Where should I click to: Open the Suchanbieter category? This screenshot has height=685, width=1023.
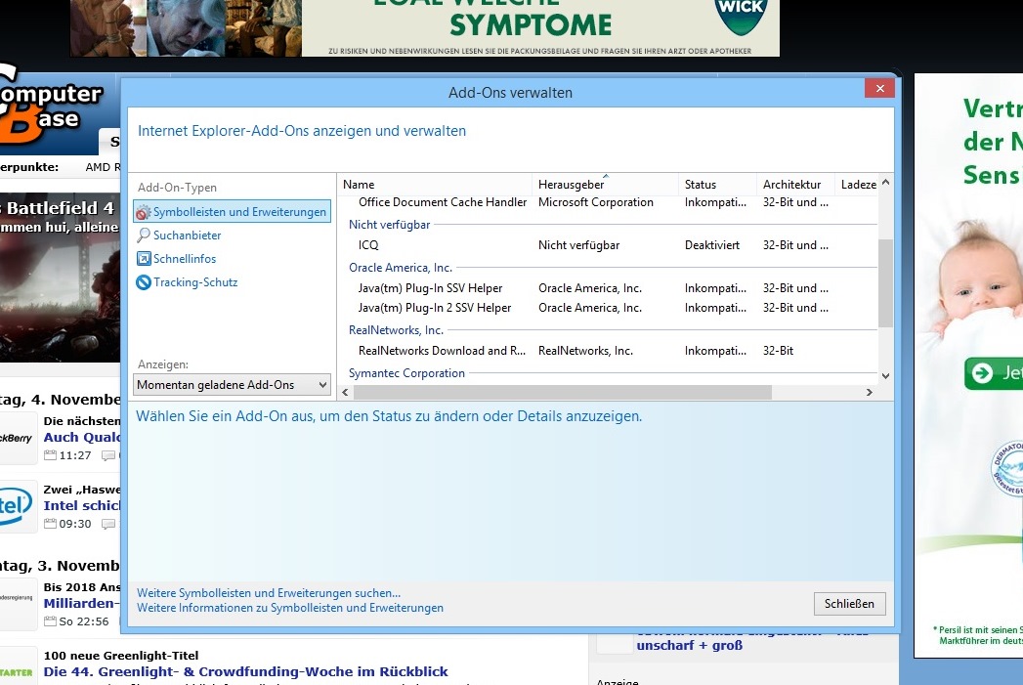click(x=188, y=235)
